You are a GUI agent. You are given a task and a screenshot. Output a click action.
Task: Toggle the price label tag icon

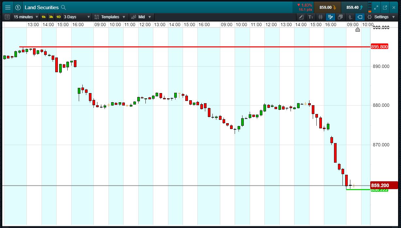tap(360, 17)
